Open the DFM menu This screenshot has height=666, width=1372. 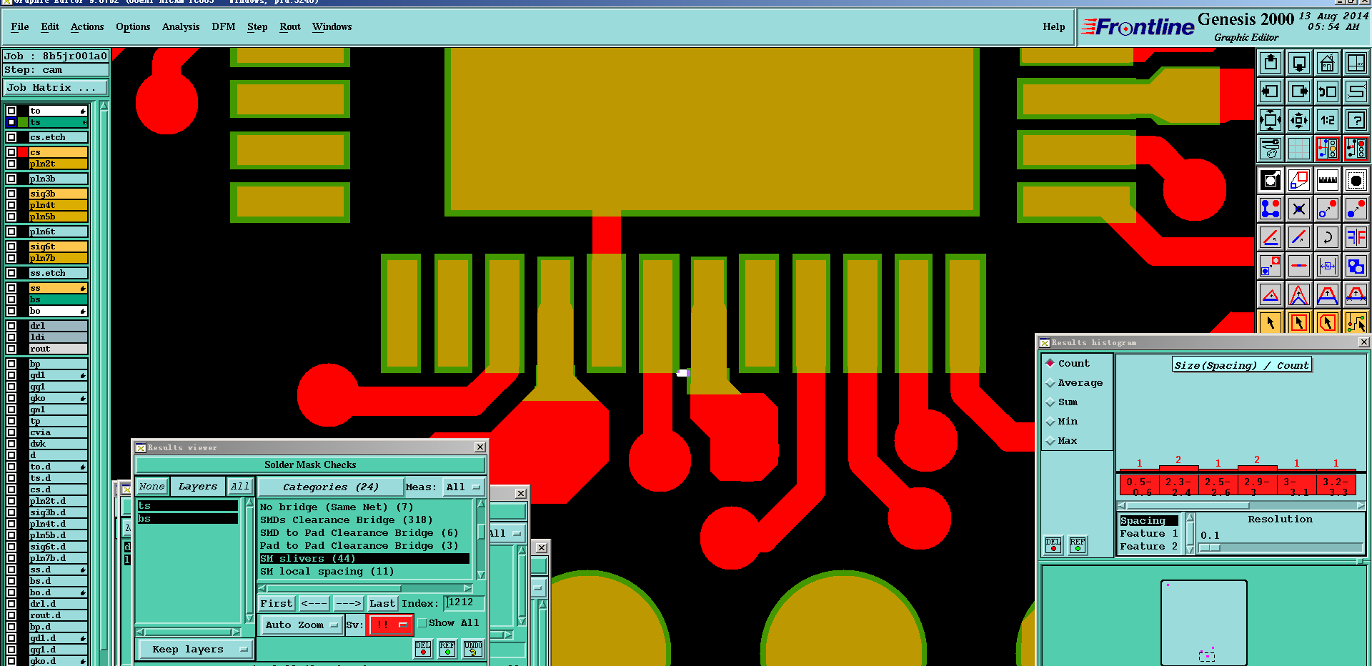coord(224,27)
